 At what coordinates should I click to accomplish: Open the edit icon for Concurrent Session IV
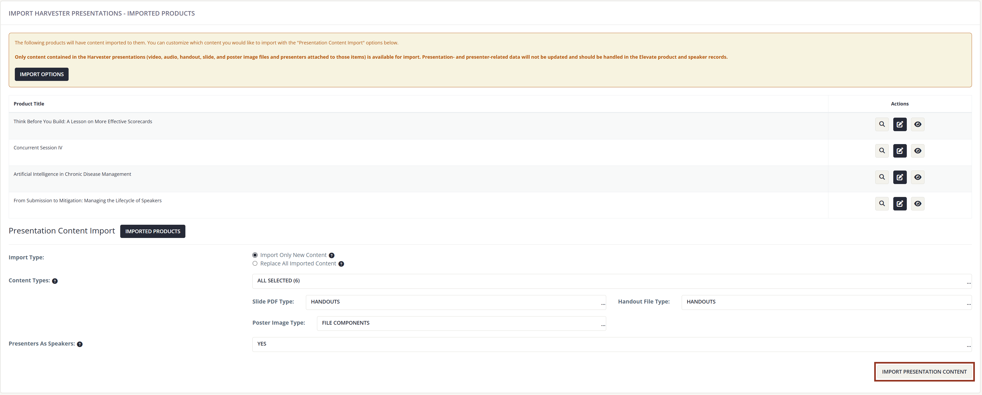point(900,151)
